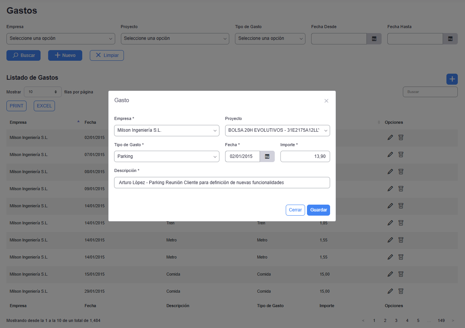
Task: Click calendar icon next to Fecha Desde
Action: point(374,39)
